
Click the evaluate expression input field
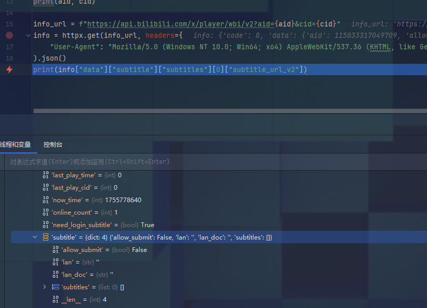pyautogui.click(x=208, y=162)
